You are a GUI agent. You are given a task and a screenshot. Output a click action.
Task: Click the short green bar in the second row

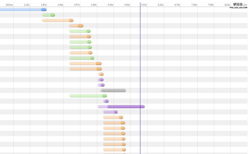tap(48, 15)
